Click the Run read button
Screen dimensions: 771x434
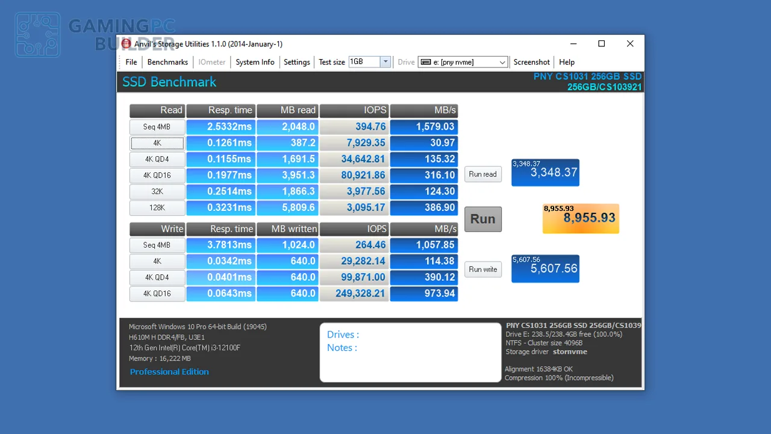483,174
